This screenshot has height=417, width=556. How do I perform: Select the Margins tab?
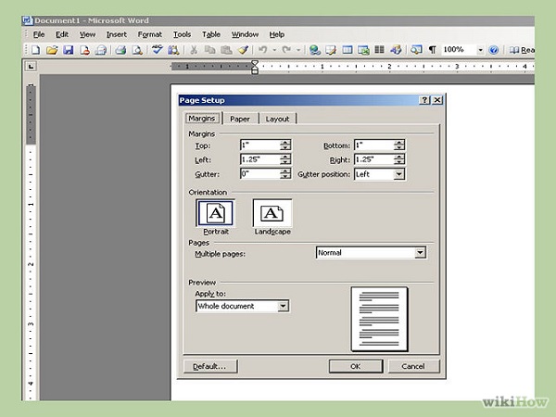coord(202,118)
